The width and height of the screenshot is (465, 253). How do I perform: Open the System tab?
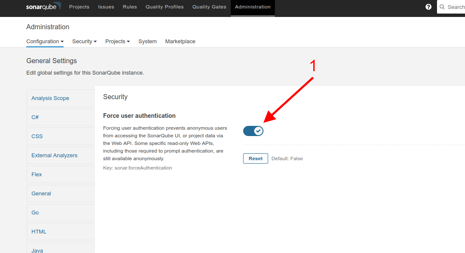tap(147, 42)
